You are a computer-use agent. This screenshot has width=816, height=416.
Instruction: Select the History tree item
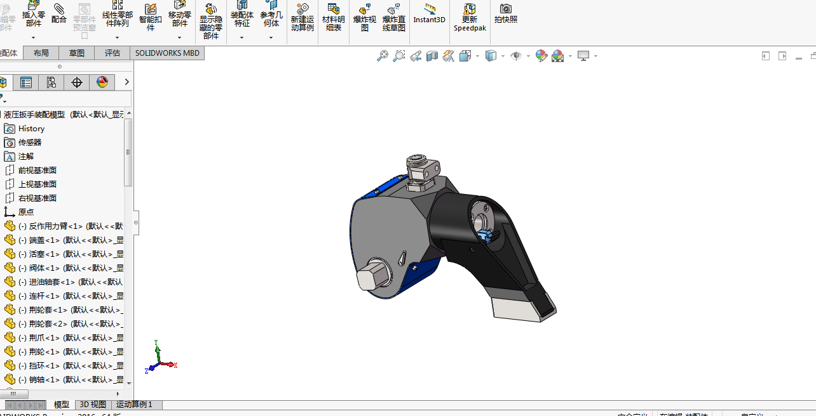pos(24,128)
